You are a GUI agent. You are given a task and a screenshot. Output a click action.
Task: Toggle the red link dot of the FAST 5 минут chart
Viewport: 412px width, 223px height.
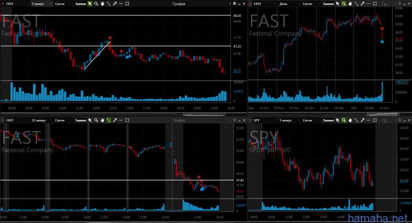(x=3, y=4)
